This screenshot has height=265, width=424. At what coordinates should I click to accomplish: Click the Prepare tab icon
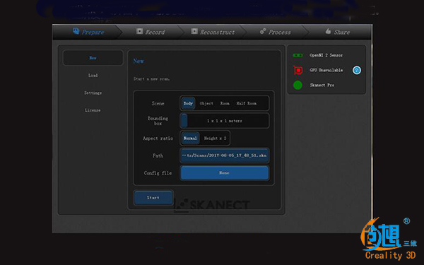coord(76,31)
